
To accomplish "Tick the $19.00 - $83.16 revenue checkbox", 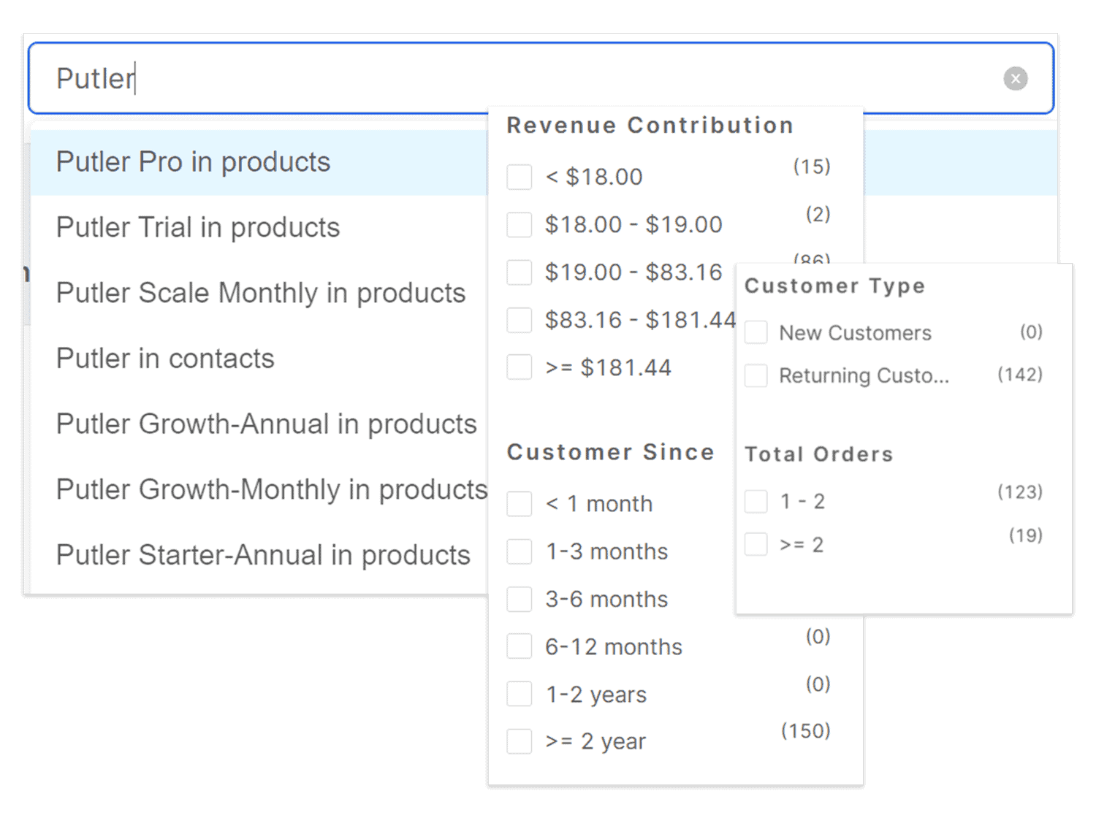I will click(x=520, y=272).
